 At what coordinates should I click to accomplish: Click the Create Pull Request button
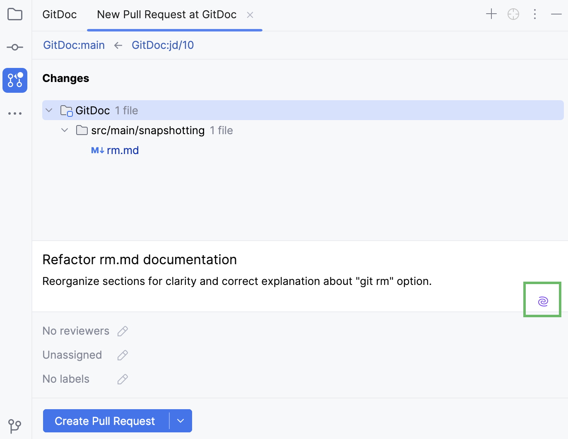pos(105,421)
